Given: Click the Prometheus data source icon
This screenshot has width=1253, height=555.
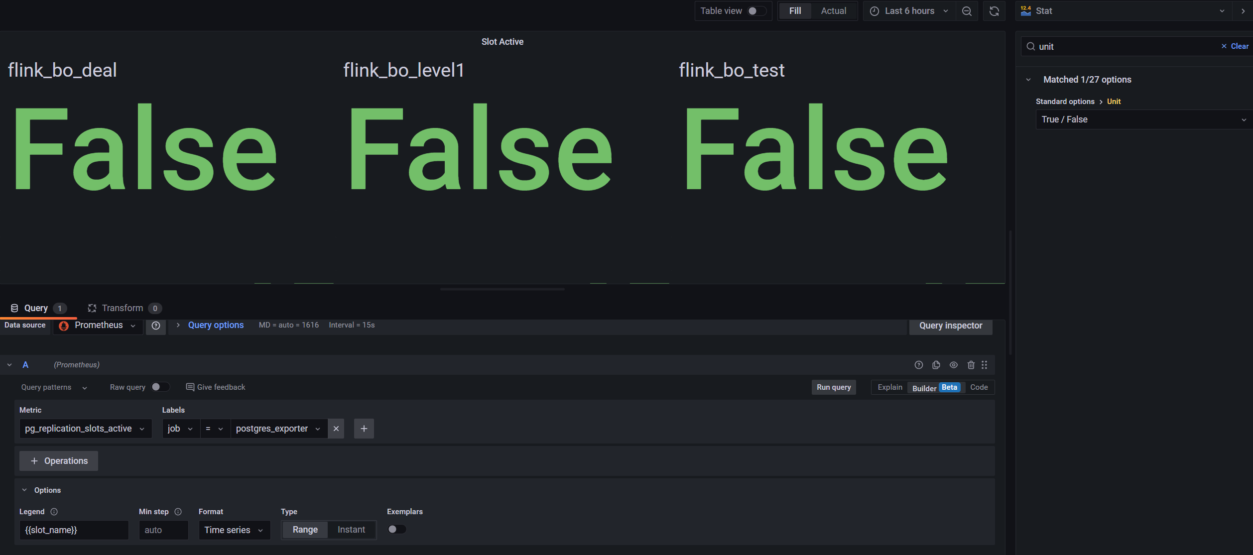Looking at the screenshot, I should [64, 326].
